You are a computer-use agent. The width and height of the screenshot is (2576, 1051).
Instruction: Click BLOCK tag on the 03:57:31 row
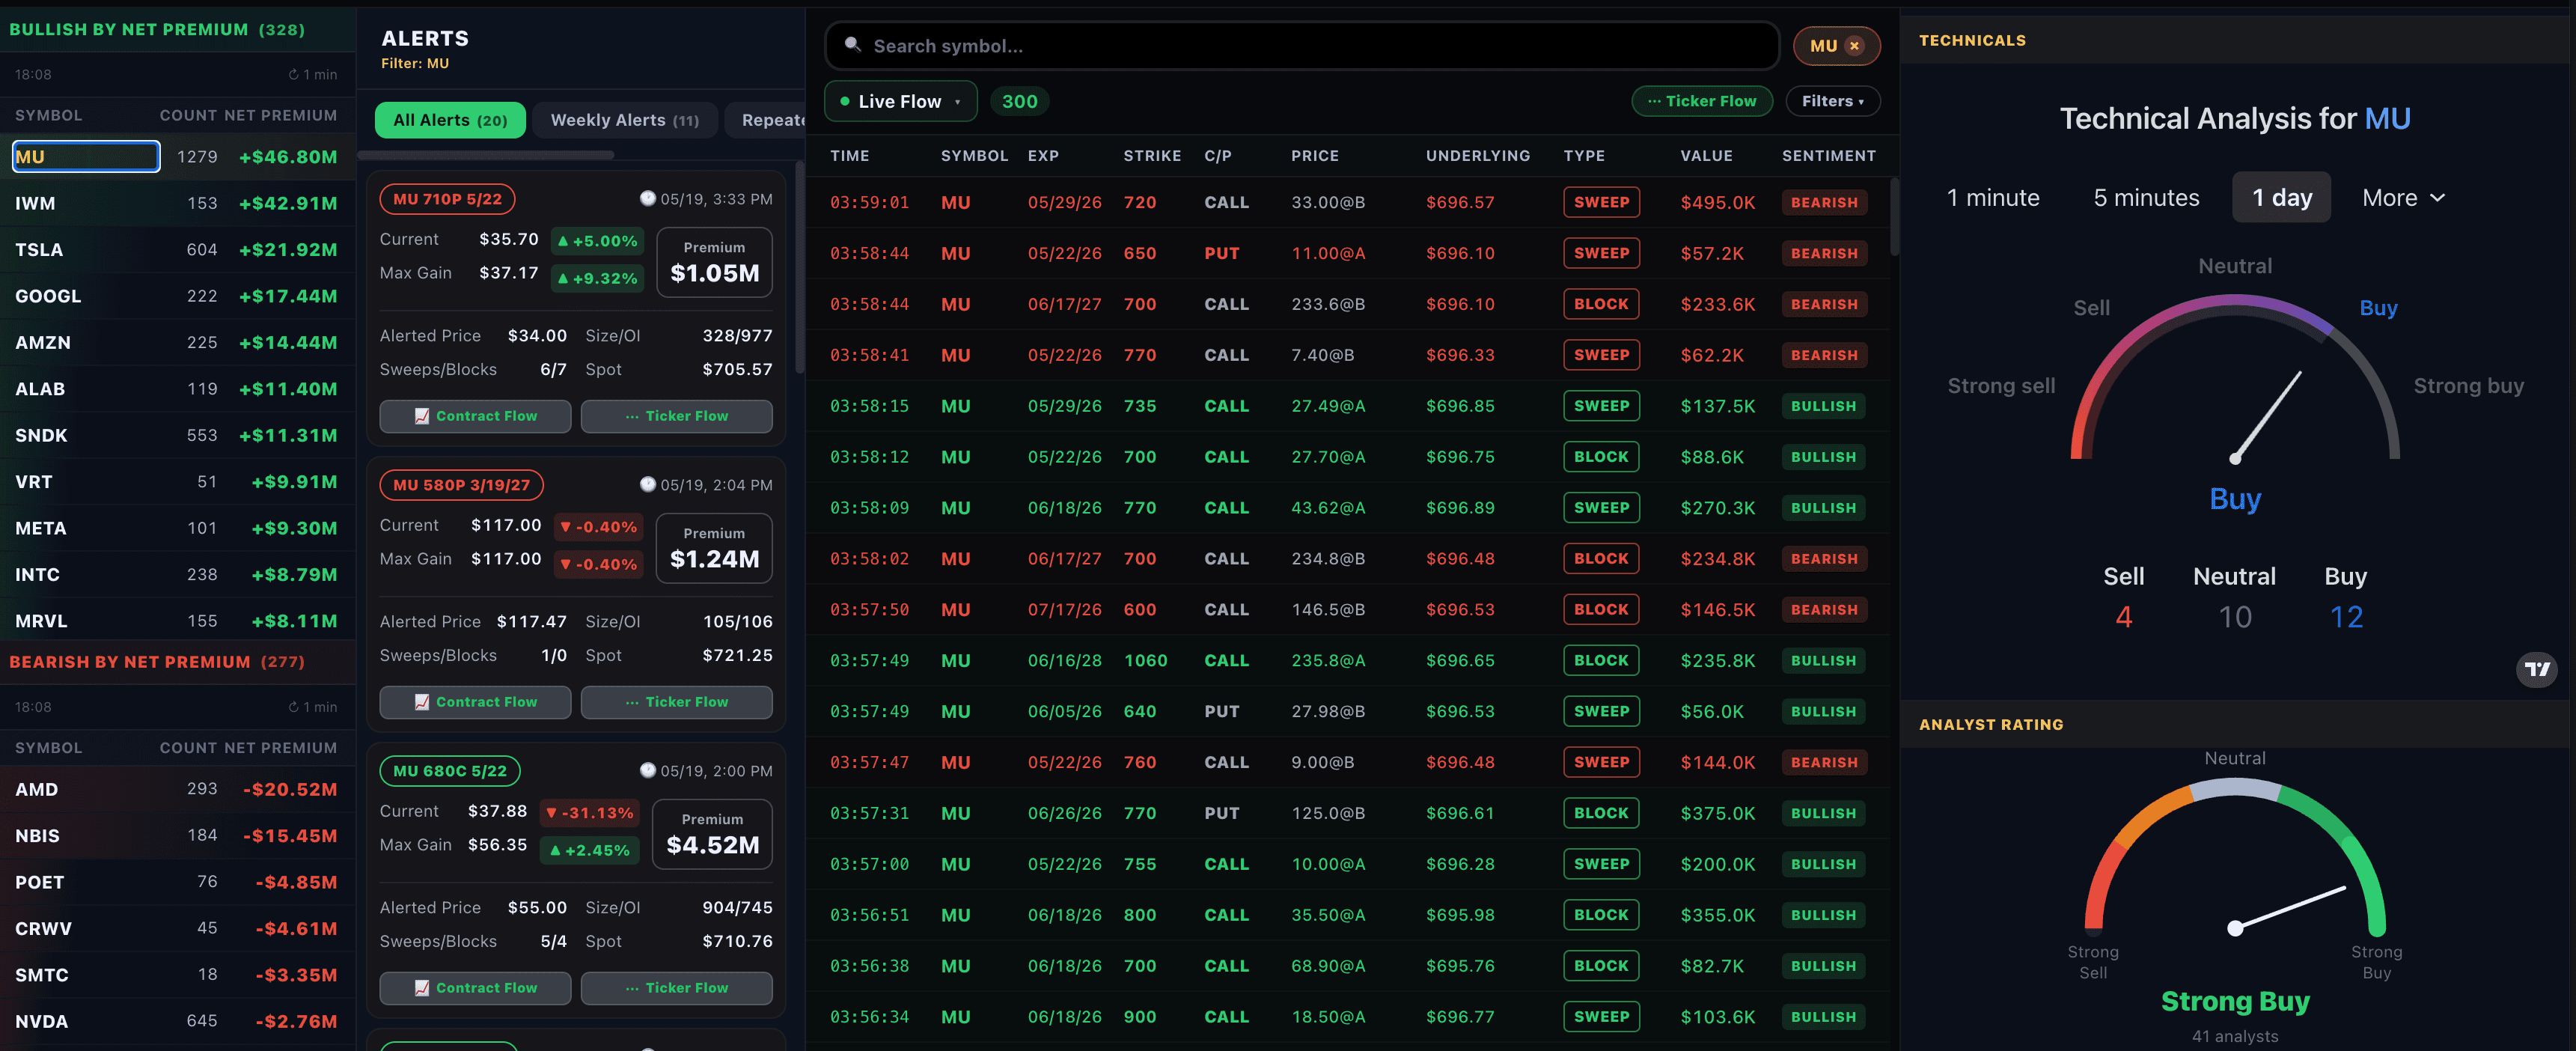click(x=1601, y=813)
